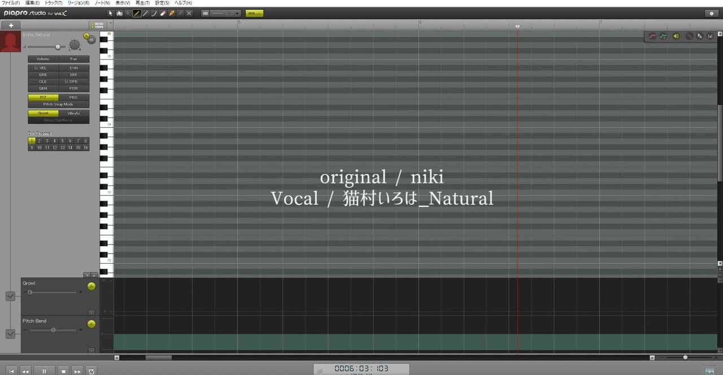Toggle the yellow speaker note-preview icon

tap(676, 36)
